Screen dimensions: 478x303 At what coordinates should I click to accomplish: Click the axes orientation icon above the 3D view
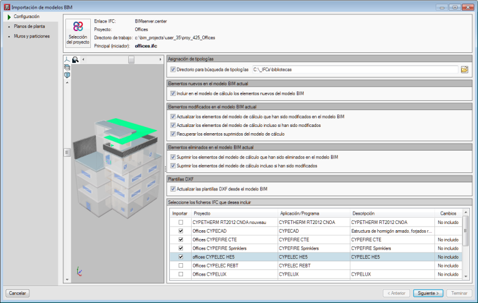pos(67,60)
